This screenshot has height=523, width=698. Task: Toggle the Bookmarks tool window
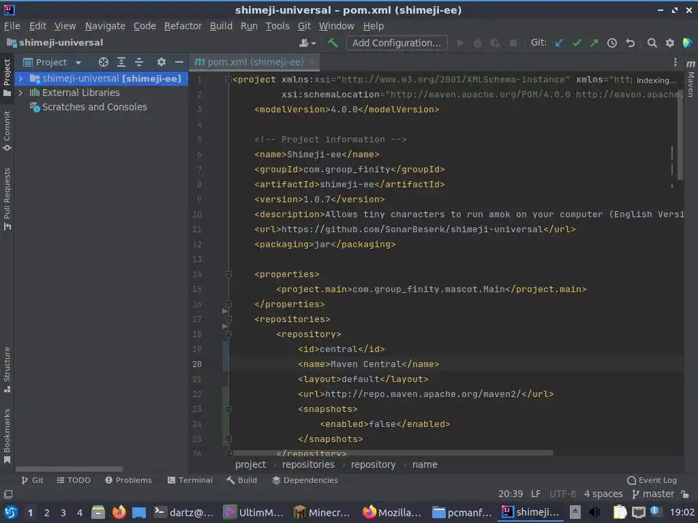coord(7,436)
